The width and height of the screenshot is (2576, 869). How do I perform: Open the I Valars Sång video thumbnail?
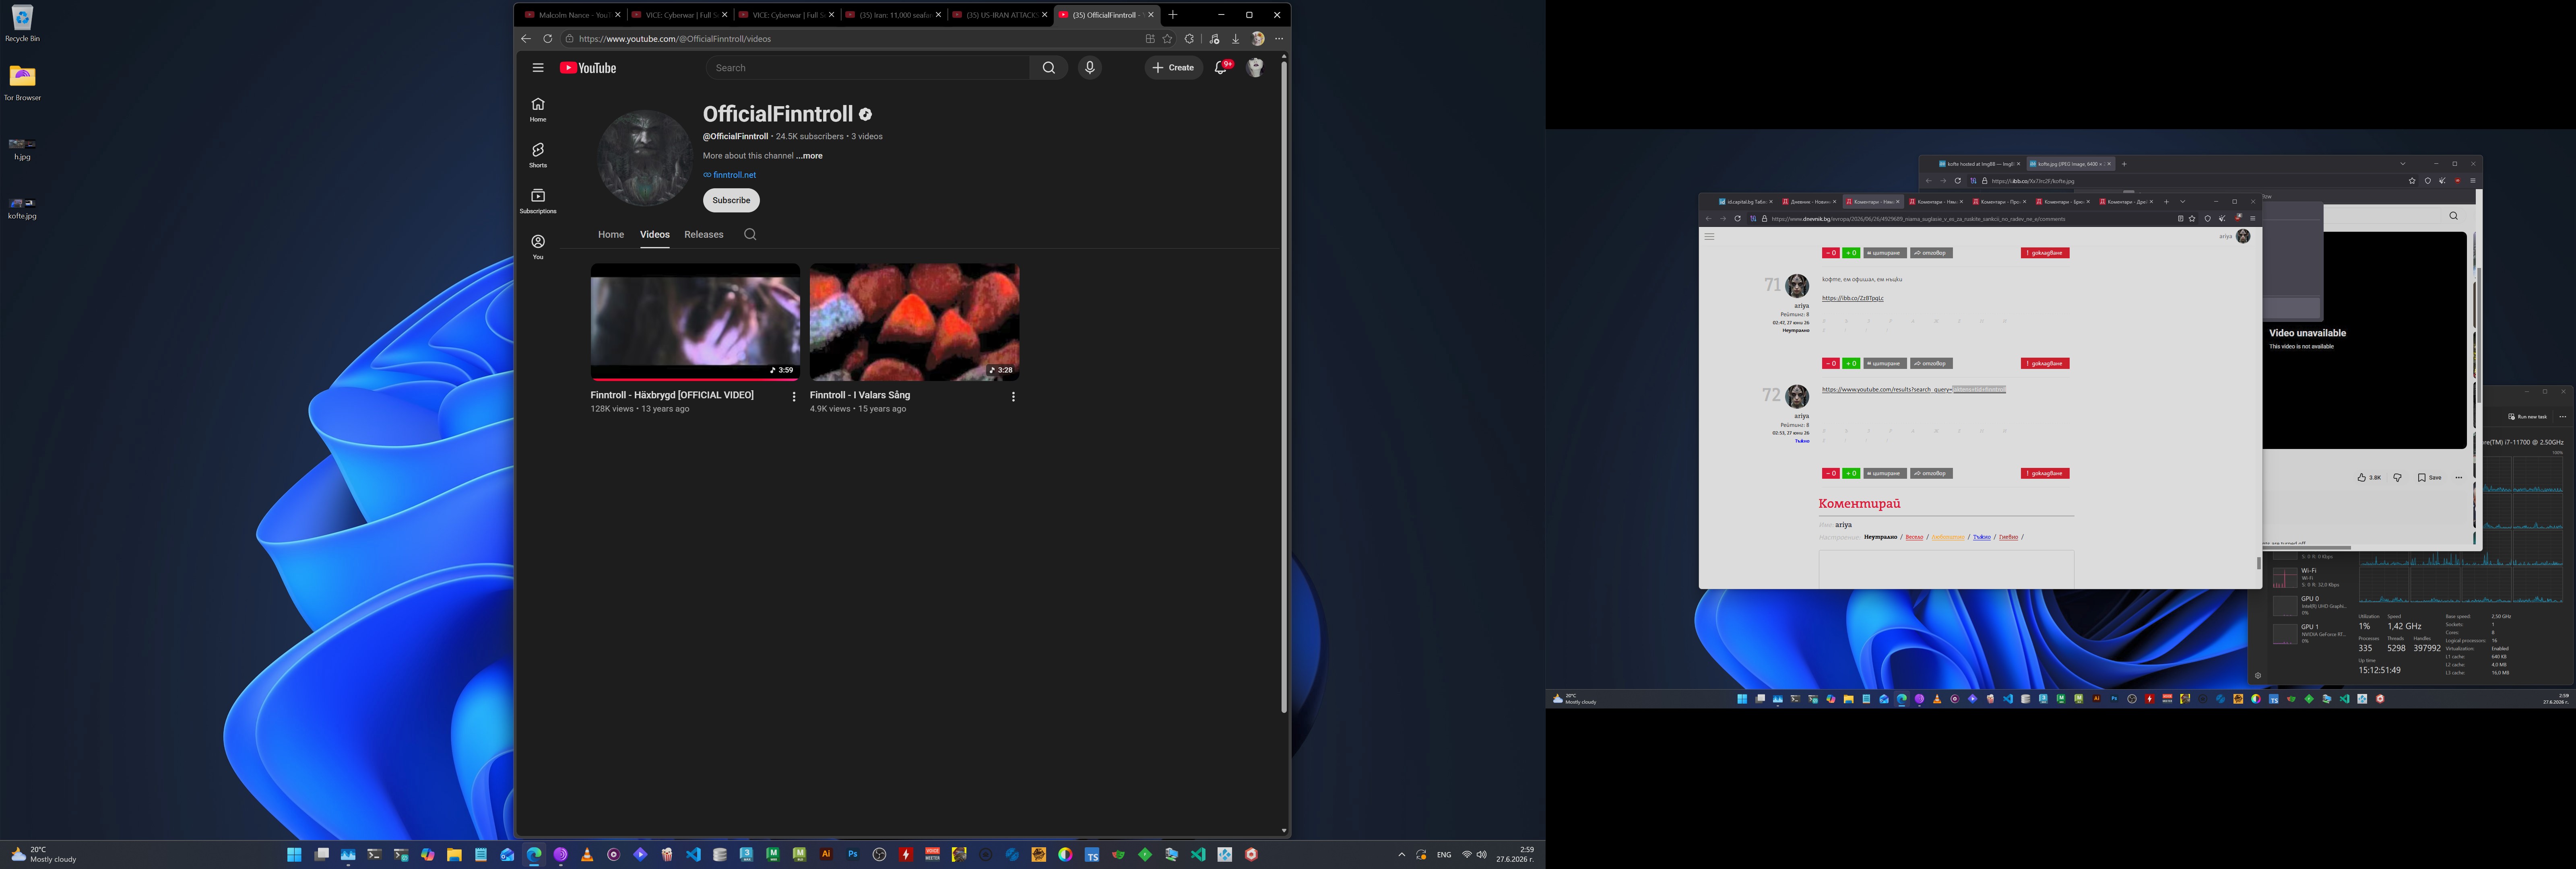pos(914,322)
